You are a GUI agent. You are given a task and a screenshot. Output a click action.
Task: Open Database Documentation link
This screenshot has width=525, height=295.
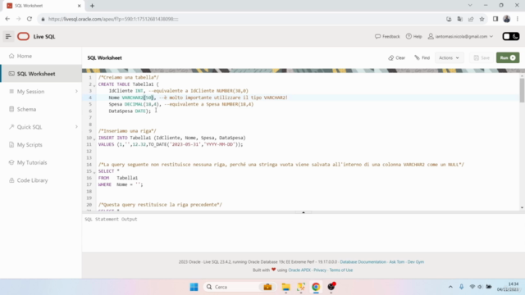point(363,262)
